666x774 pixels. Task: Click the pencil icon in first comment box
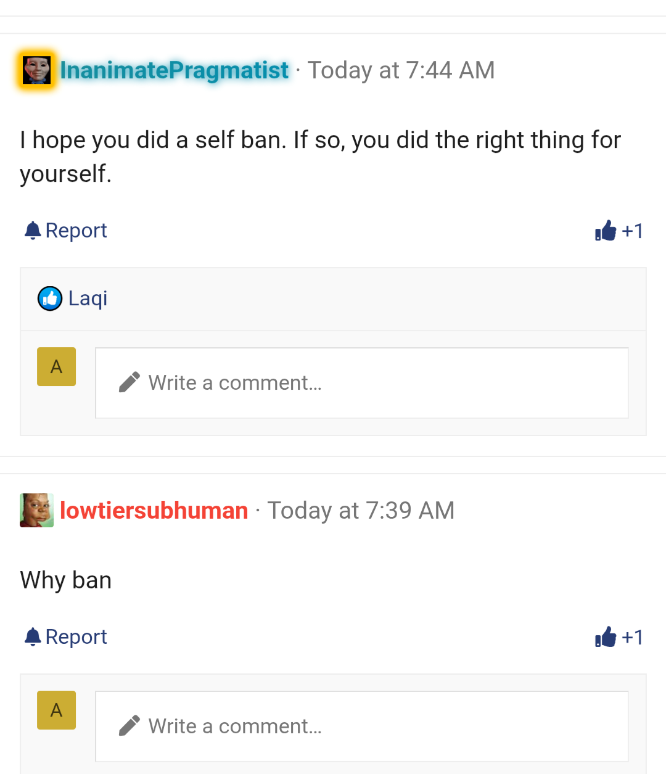(x=129, y=382)
